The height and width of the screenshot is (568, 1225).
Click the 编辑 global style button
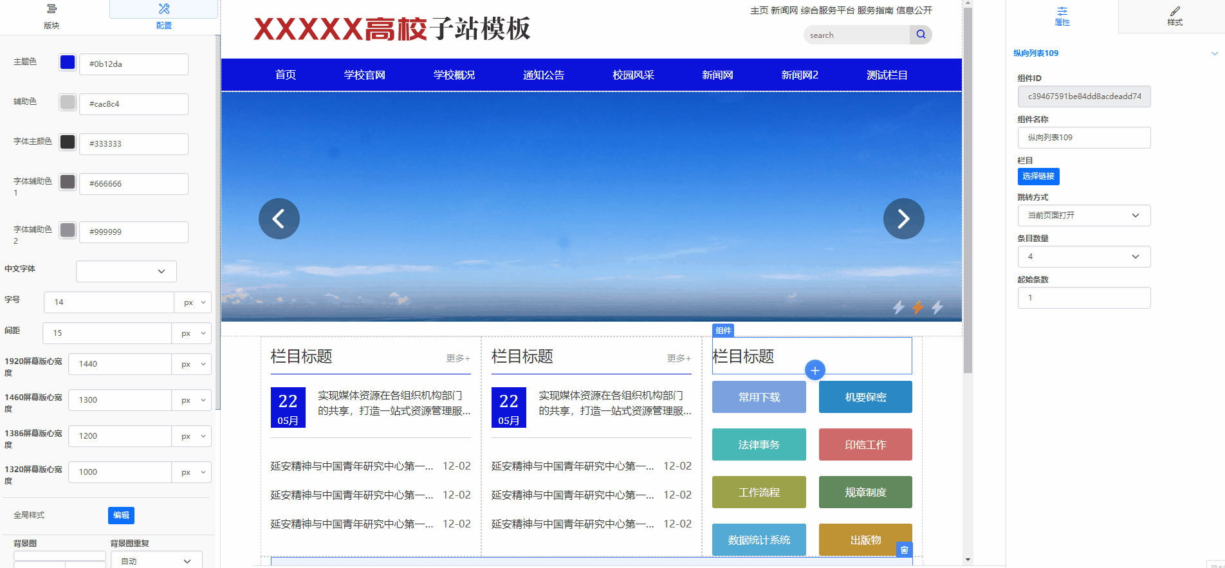click(x=121, y=515)
